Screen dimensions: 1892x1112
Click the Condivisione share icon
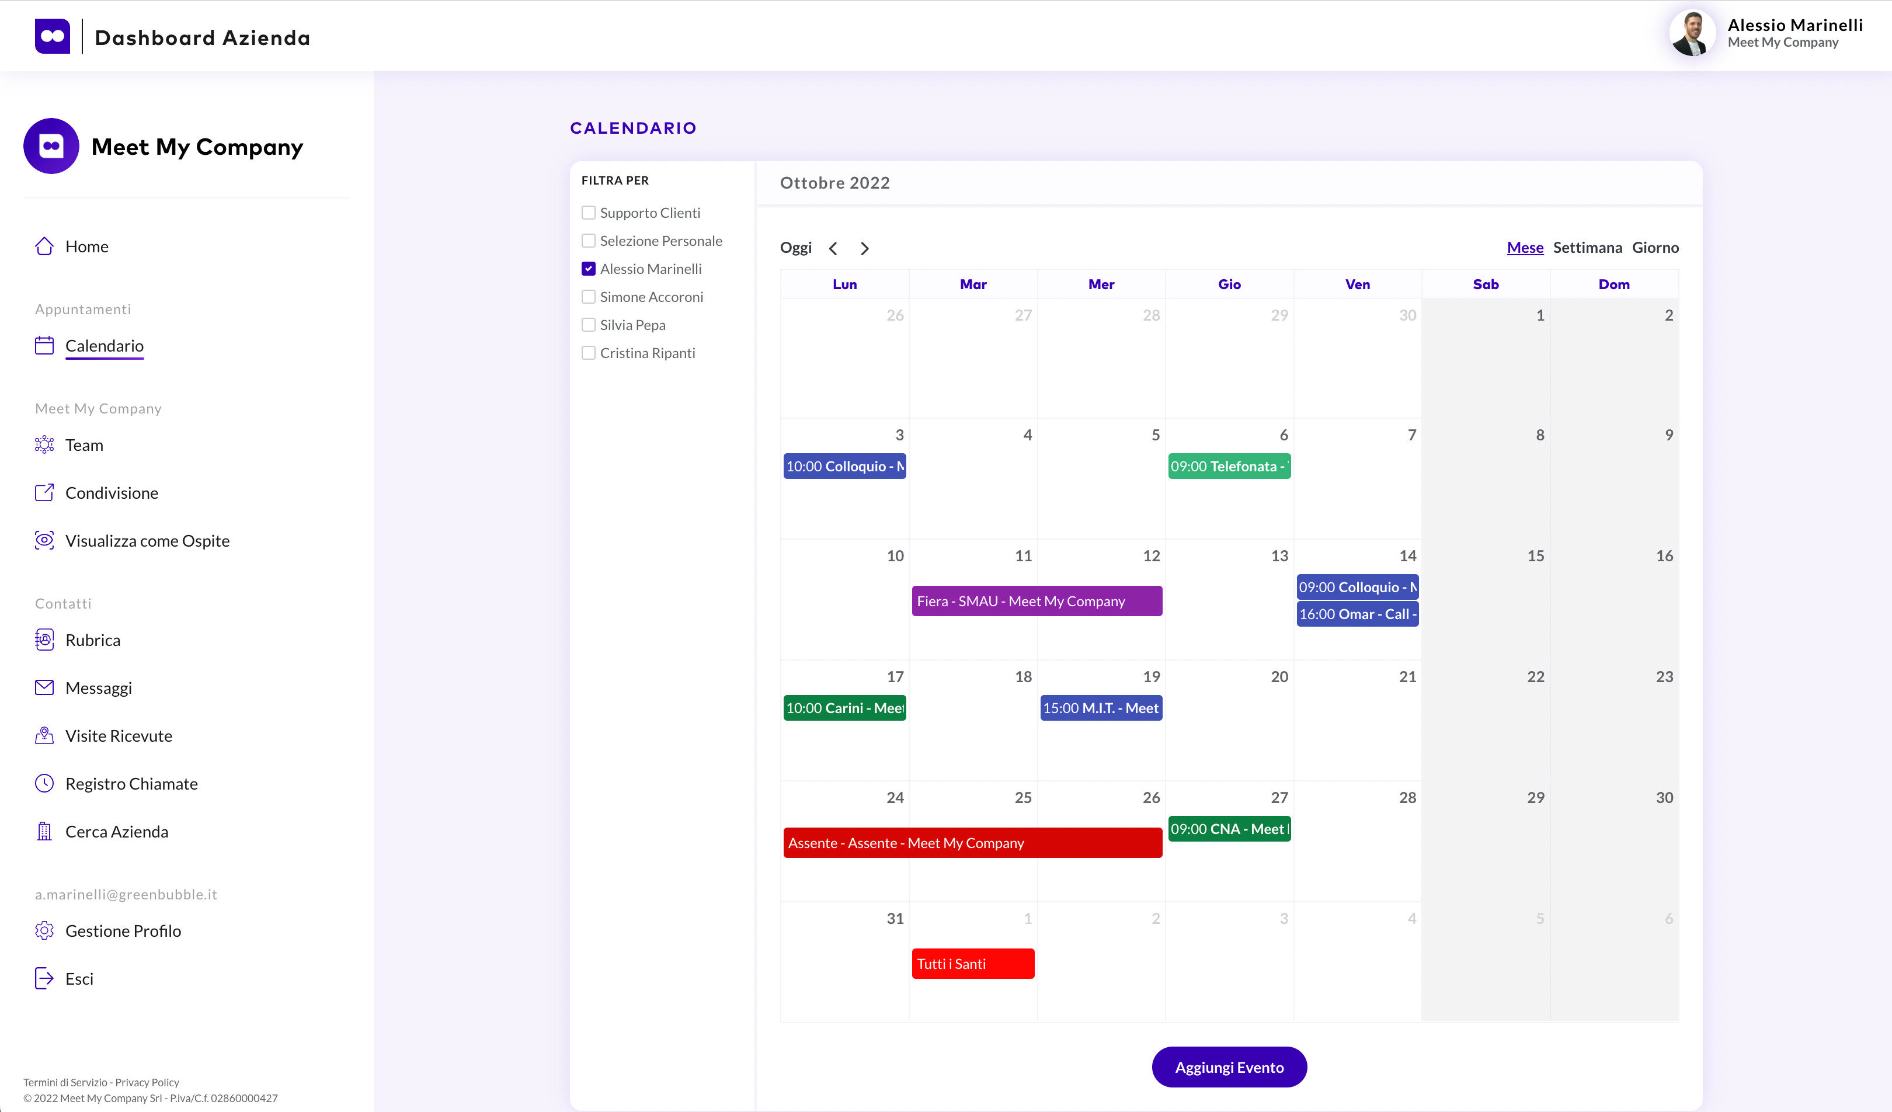[44, 492]
